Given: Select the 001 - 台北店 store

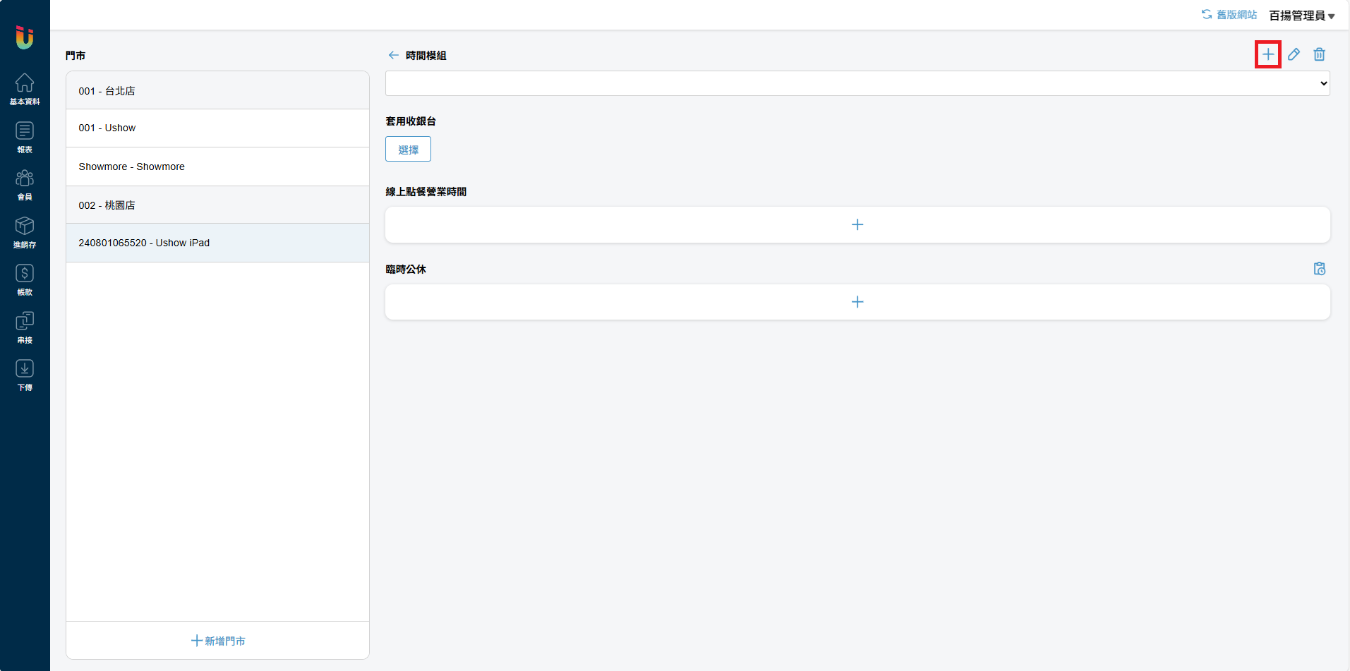Looking at the screenshot, I should click(x=217, y=90).
